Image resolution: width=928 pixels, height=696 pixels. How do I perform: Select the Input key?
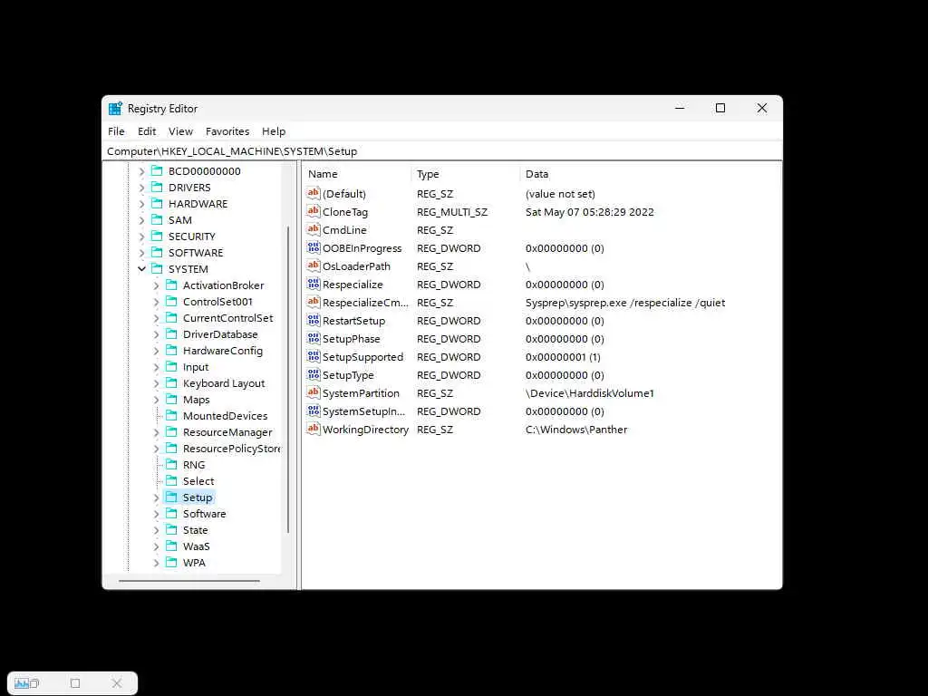[196, 367]
